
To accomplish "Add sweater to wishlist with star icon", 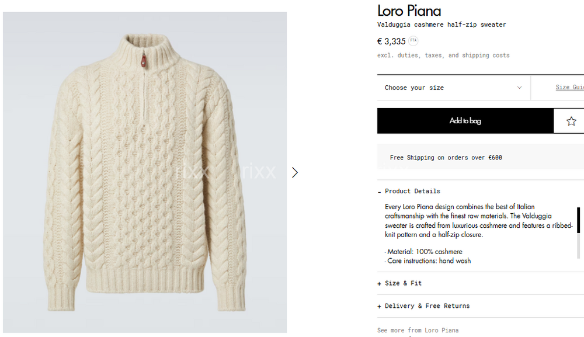I will coord(571,121).
